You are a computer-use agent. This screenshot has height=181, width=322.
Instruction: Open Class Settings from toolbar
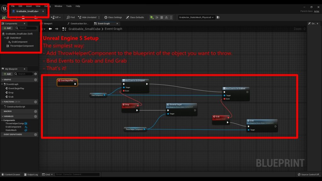click(113, 17)
